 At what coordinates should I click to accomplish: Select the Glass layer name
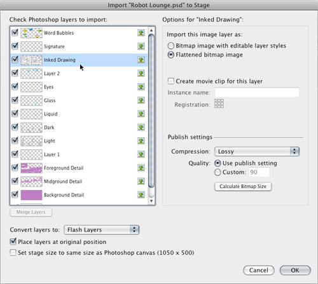[x=50, y=100]
